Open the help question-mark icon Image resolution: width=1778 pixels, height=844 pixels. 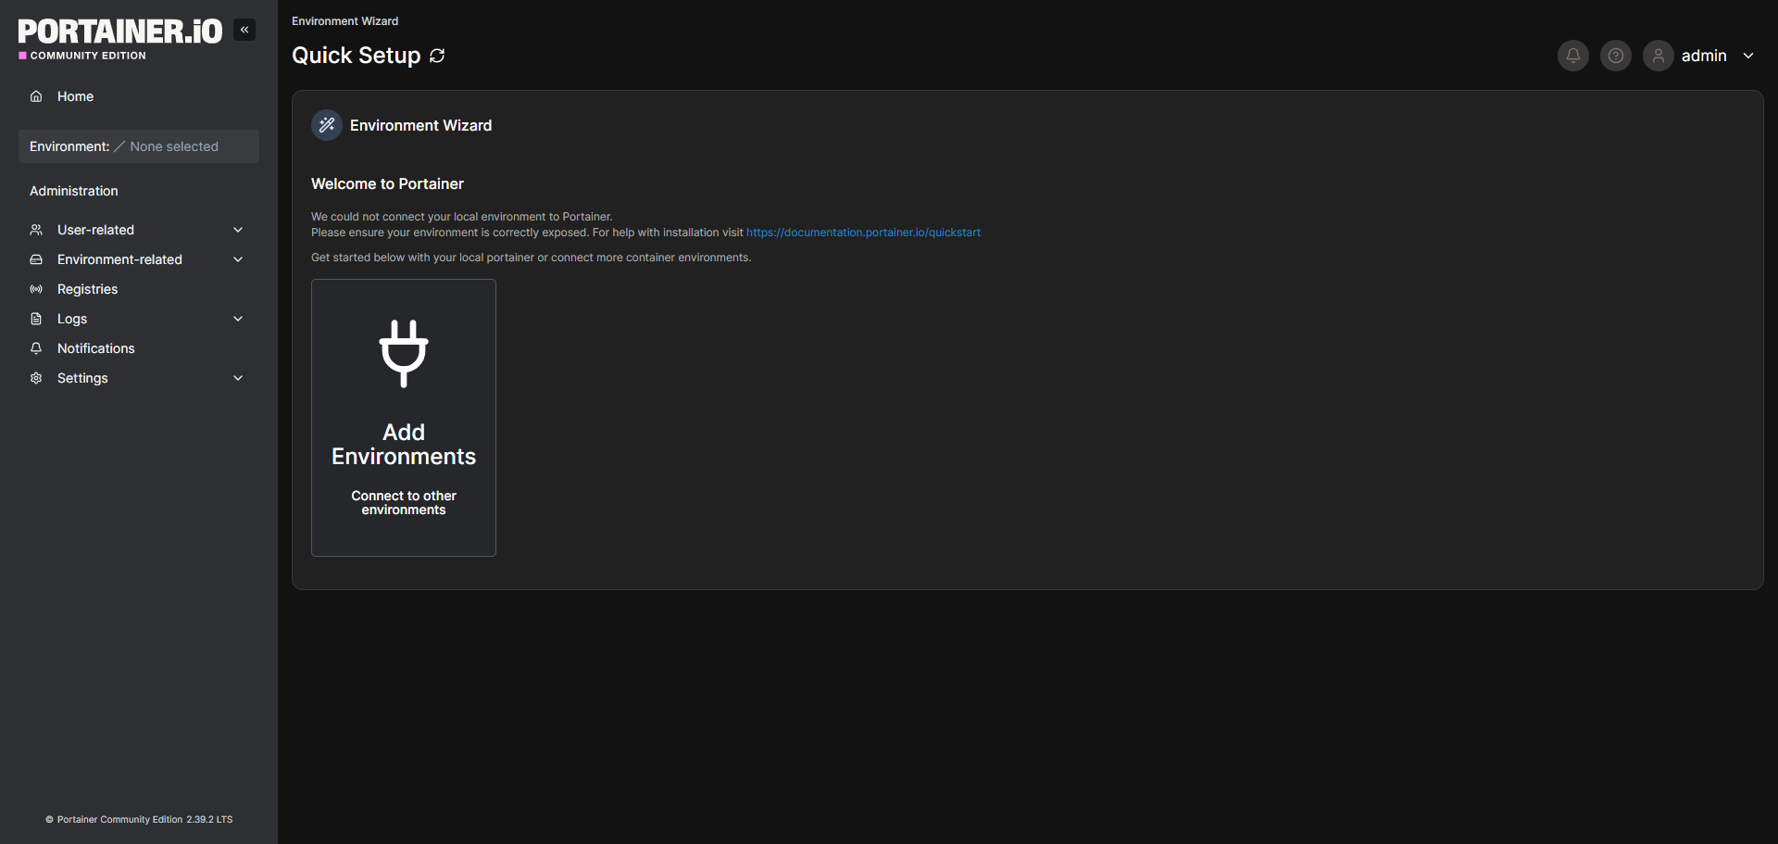click(x=1616, y=56)
